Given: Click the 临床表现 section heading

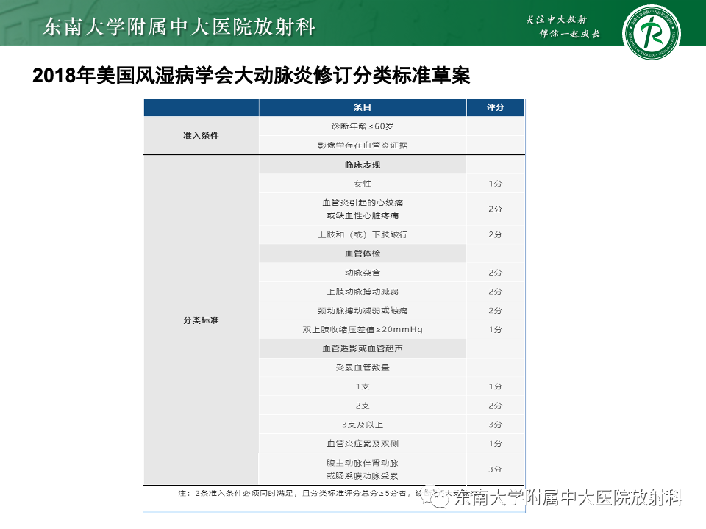Looking at the screenshot, I should point(363,165).
